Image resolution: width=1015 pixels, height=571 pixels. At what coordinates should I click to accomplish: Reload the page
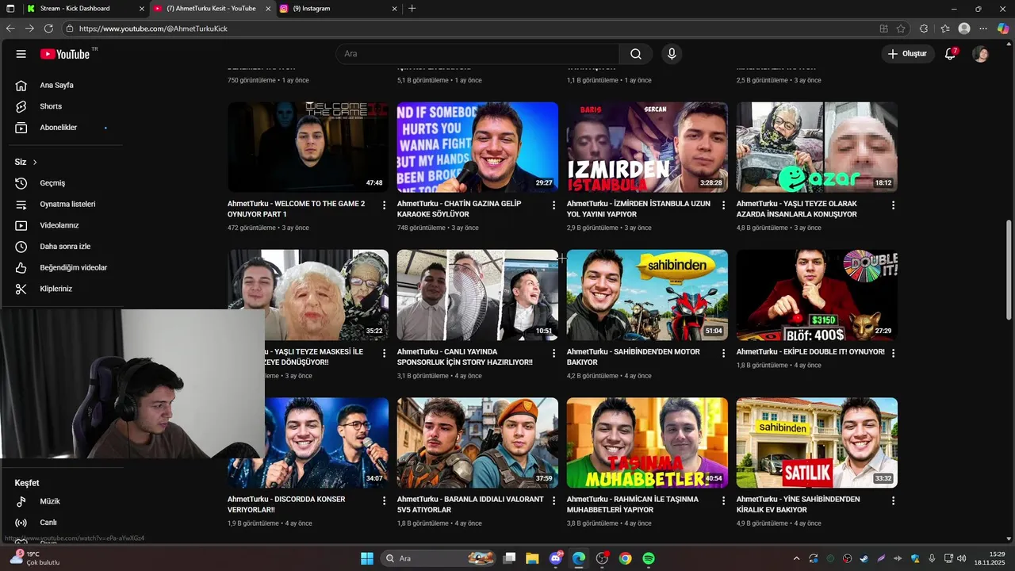coord(48,29)
